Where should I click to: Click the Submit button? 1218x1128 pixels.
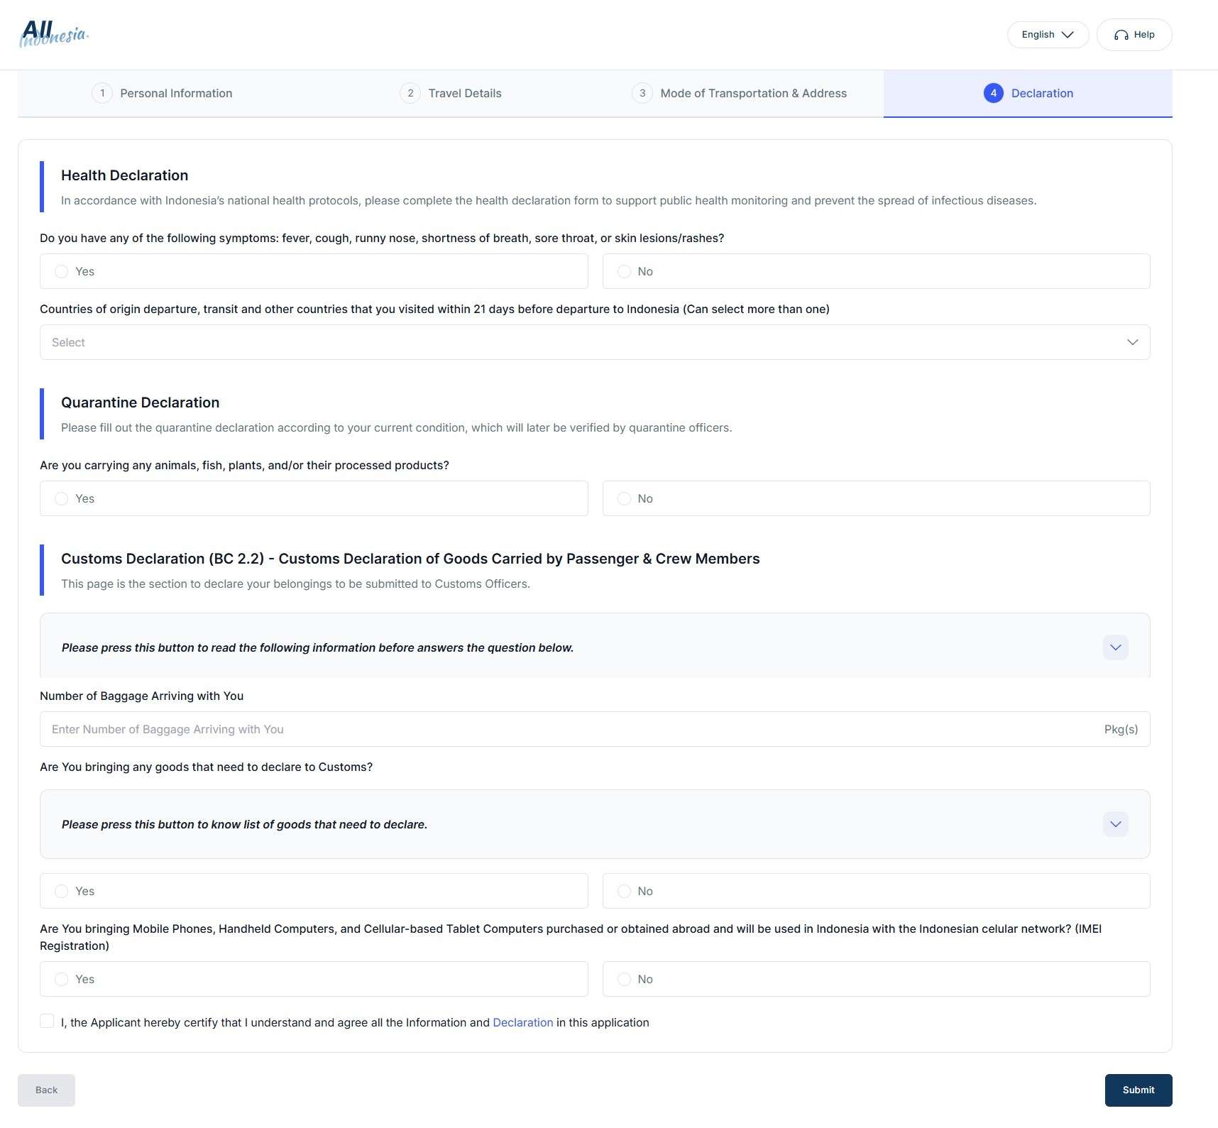(1138, 1090)
